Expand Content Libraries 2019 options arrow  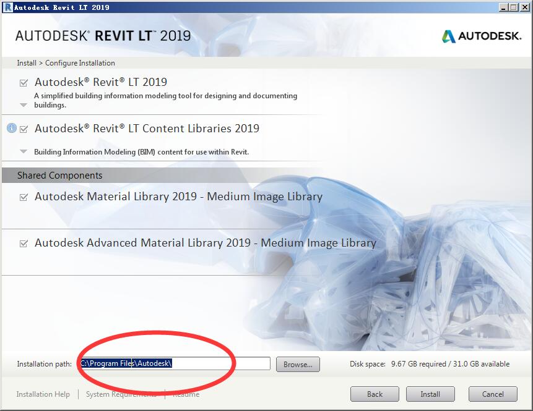[x=24, y=151]
